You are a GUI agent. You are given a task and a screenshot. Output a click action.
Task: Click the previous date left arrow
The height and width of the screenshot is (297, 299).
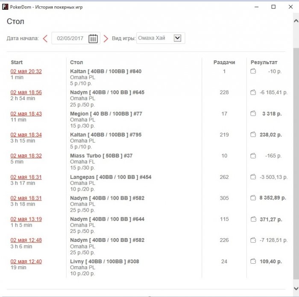(45, 38)
